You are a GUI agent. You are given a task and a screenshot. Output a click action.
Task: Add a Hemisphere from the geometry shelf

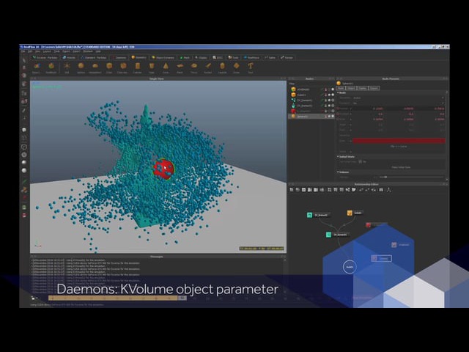95,68
